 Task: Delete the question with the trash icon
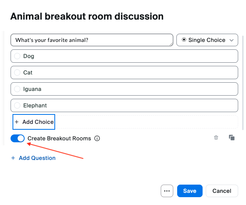pos(216,138)
